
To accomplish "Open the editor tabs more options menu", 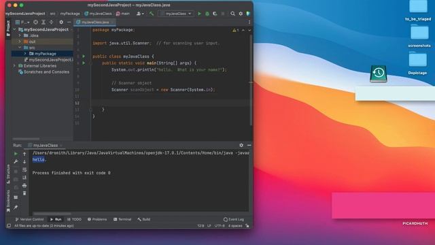I will [x=249, y=22].
